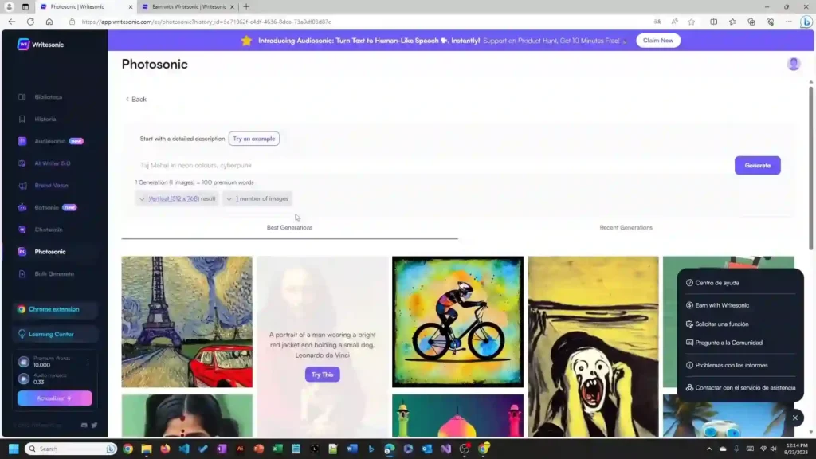Open a new browser tab

coord(246,6)
